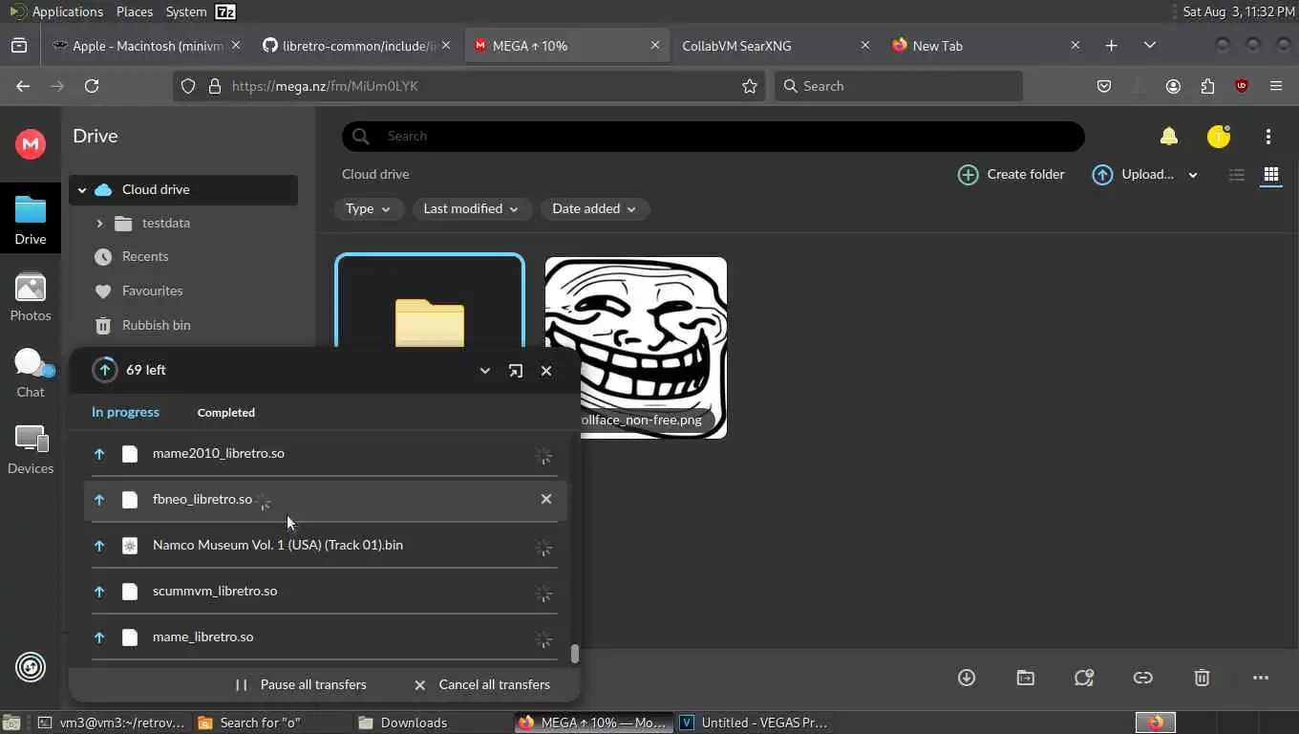Switch to the Completed transfers tab
1299x734 pixels.
pos(225,413)
